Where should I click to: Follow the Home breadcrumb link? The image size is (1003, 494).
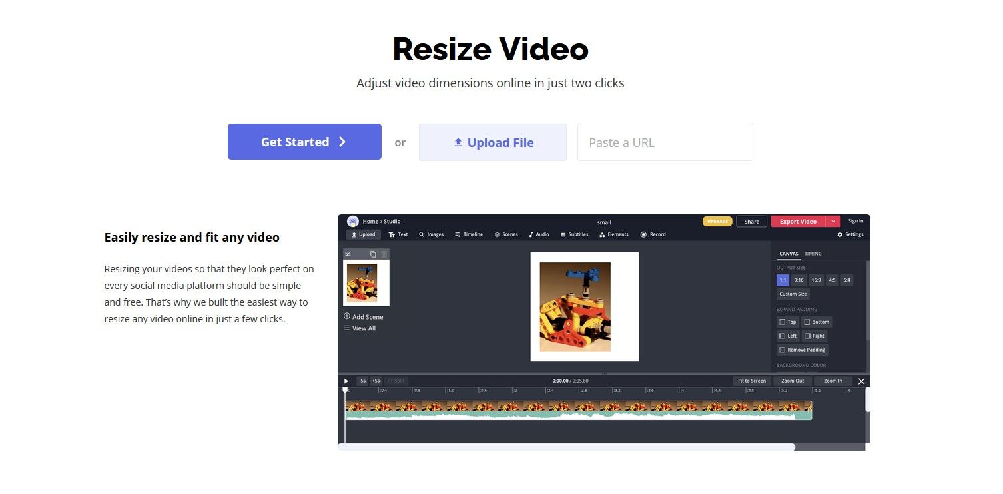[370, 222]
